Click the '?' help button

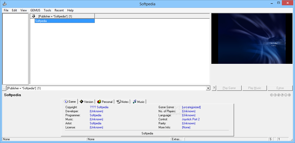pyautogui.click(x=214, y=88)
